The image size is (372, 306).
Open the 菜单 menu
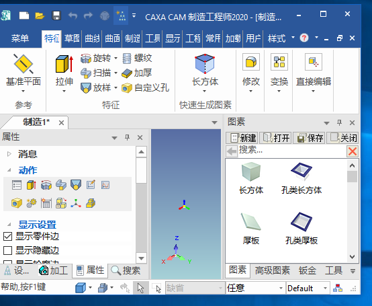(20, 38)
